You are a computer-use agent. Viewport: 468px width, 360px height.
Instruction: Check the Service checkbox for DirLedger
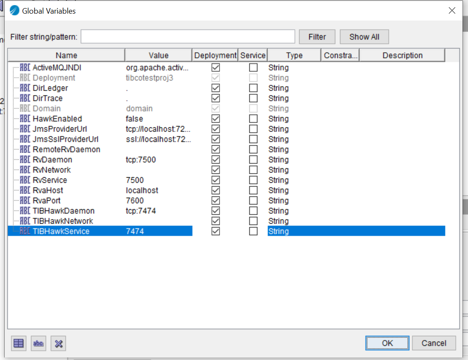pyautogui.click(x=254, y=88)
